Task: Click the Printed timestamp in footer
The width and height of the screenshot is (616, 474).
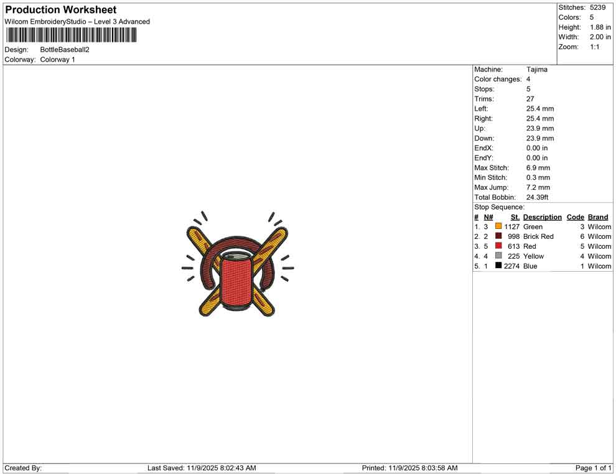Action: tap(410, 468)
